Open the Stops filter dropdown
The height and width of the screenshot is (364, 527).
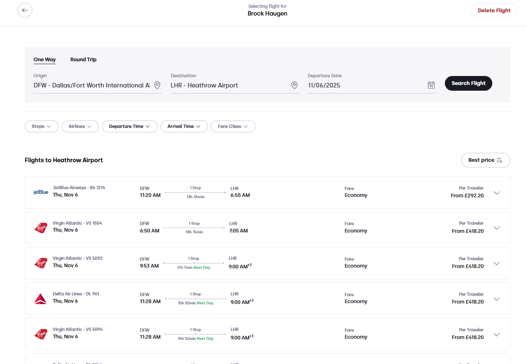coord(42,127)
